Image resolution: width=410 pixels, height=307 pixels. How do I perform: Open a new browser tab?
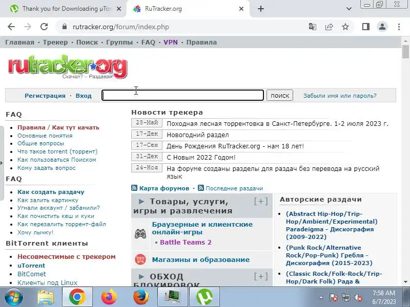coord(261,9)
